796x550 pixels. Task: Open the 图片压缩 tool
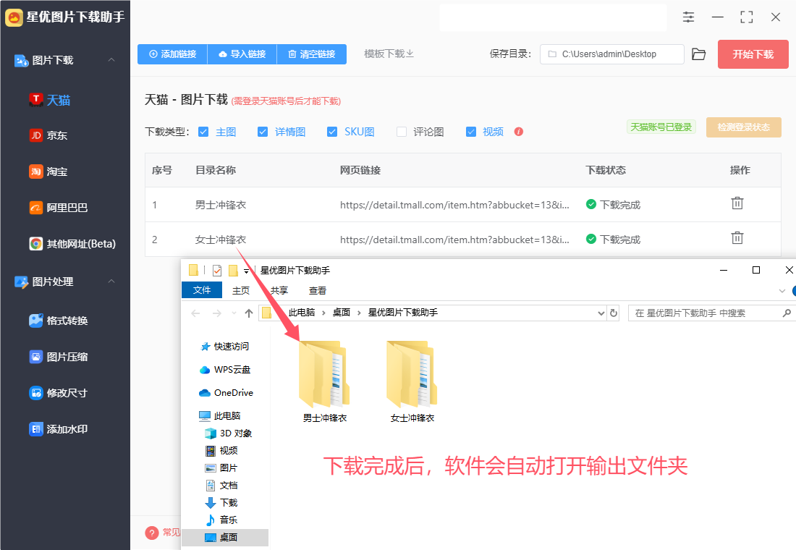[x=59, y=357]
